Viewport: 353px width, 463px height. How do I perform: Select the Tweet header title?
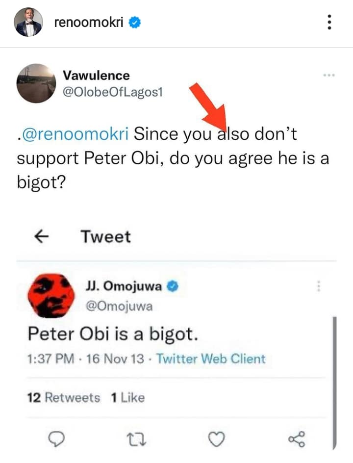106,236
